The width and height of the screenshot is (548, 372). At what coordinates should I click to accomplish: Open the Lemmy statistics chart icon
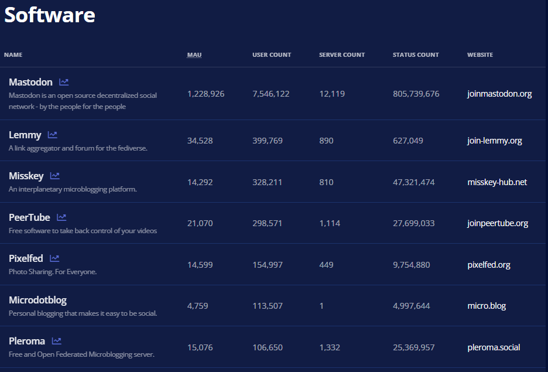point(53,135)
